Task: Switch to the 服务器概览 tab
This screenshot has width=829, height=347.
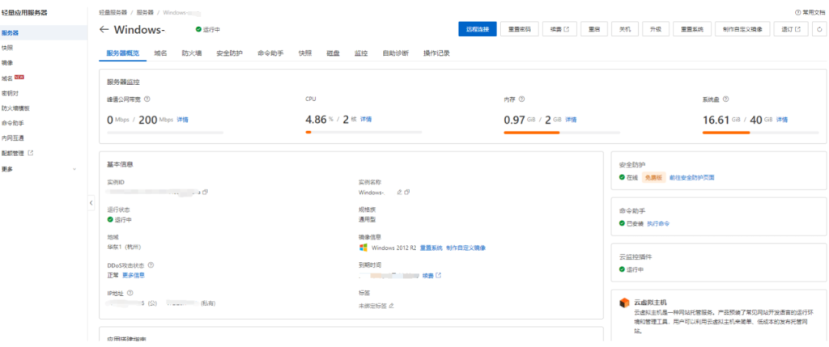Action: 123,53
